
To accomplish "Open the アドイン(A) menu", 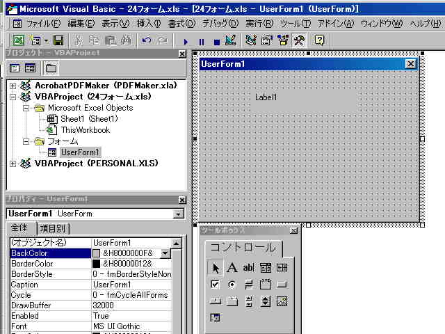I will click(336, 23).
